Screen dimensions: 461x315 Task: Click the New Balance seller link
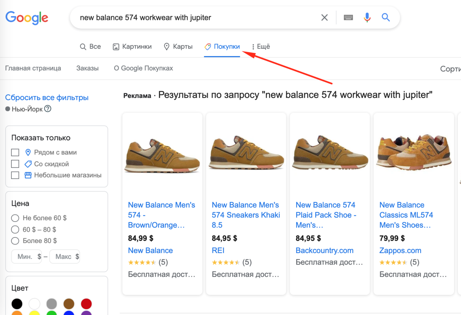[150, 250]
